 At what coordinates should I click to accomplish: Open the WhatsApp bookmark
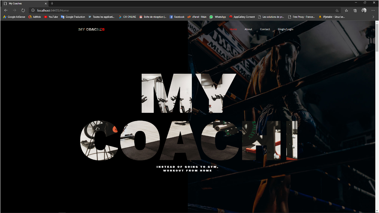(219, 17)
